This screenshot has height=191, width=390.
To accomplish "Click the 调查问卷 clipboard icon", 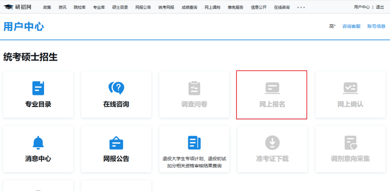I will 194,88.
